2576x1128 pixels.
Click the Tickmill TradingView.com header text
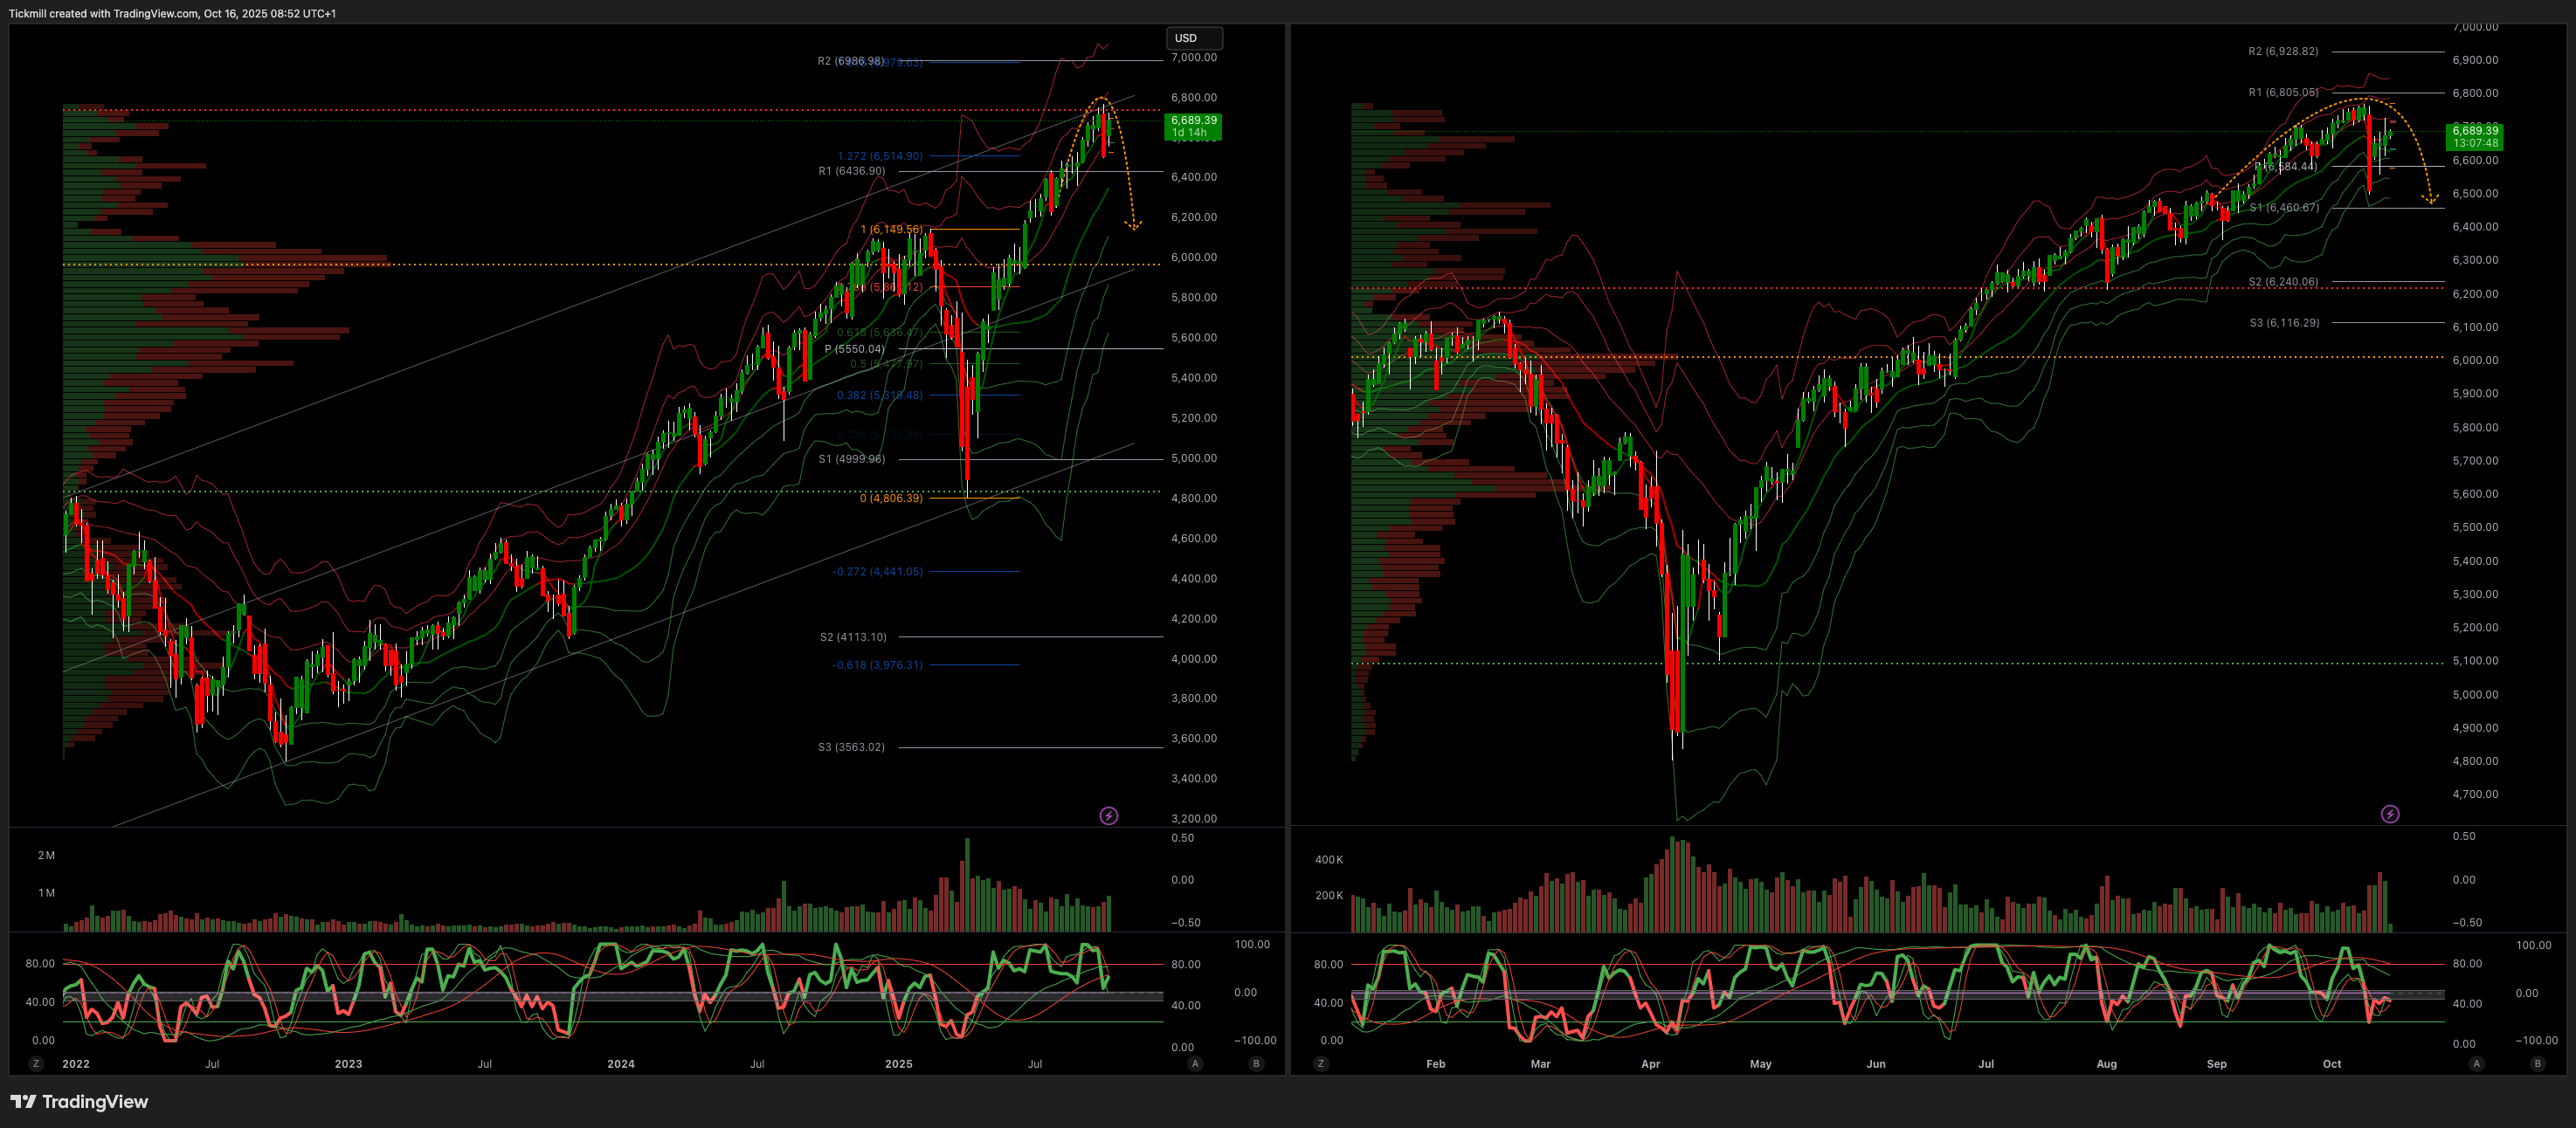click(172, 13)
